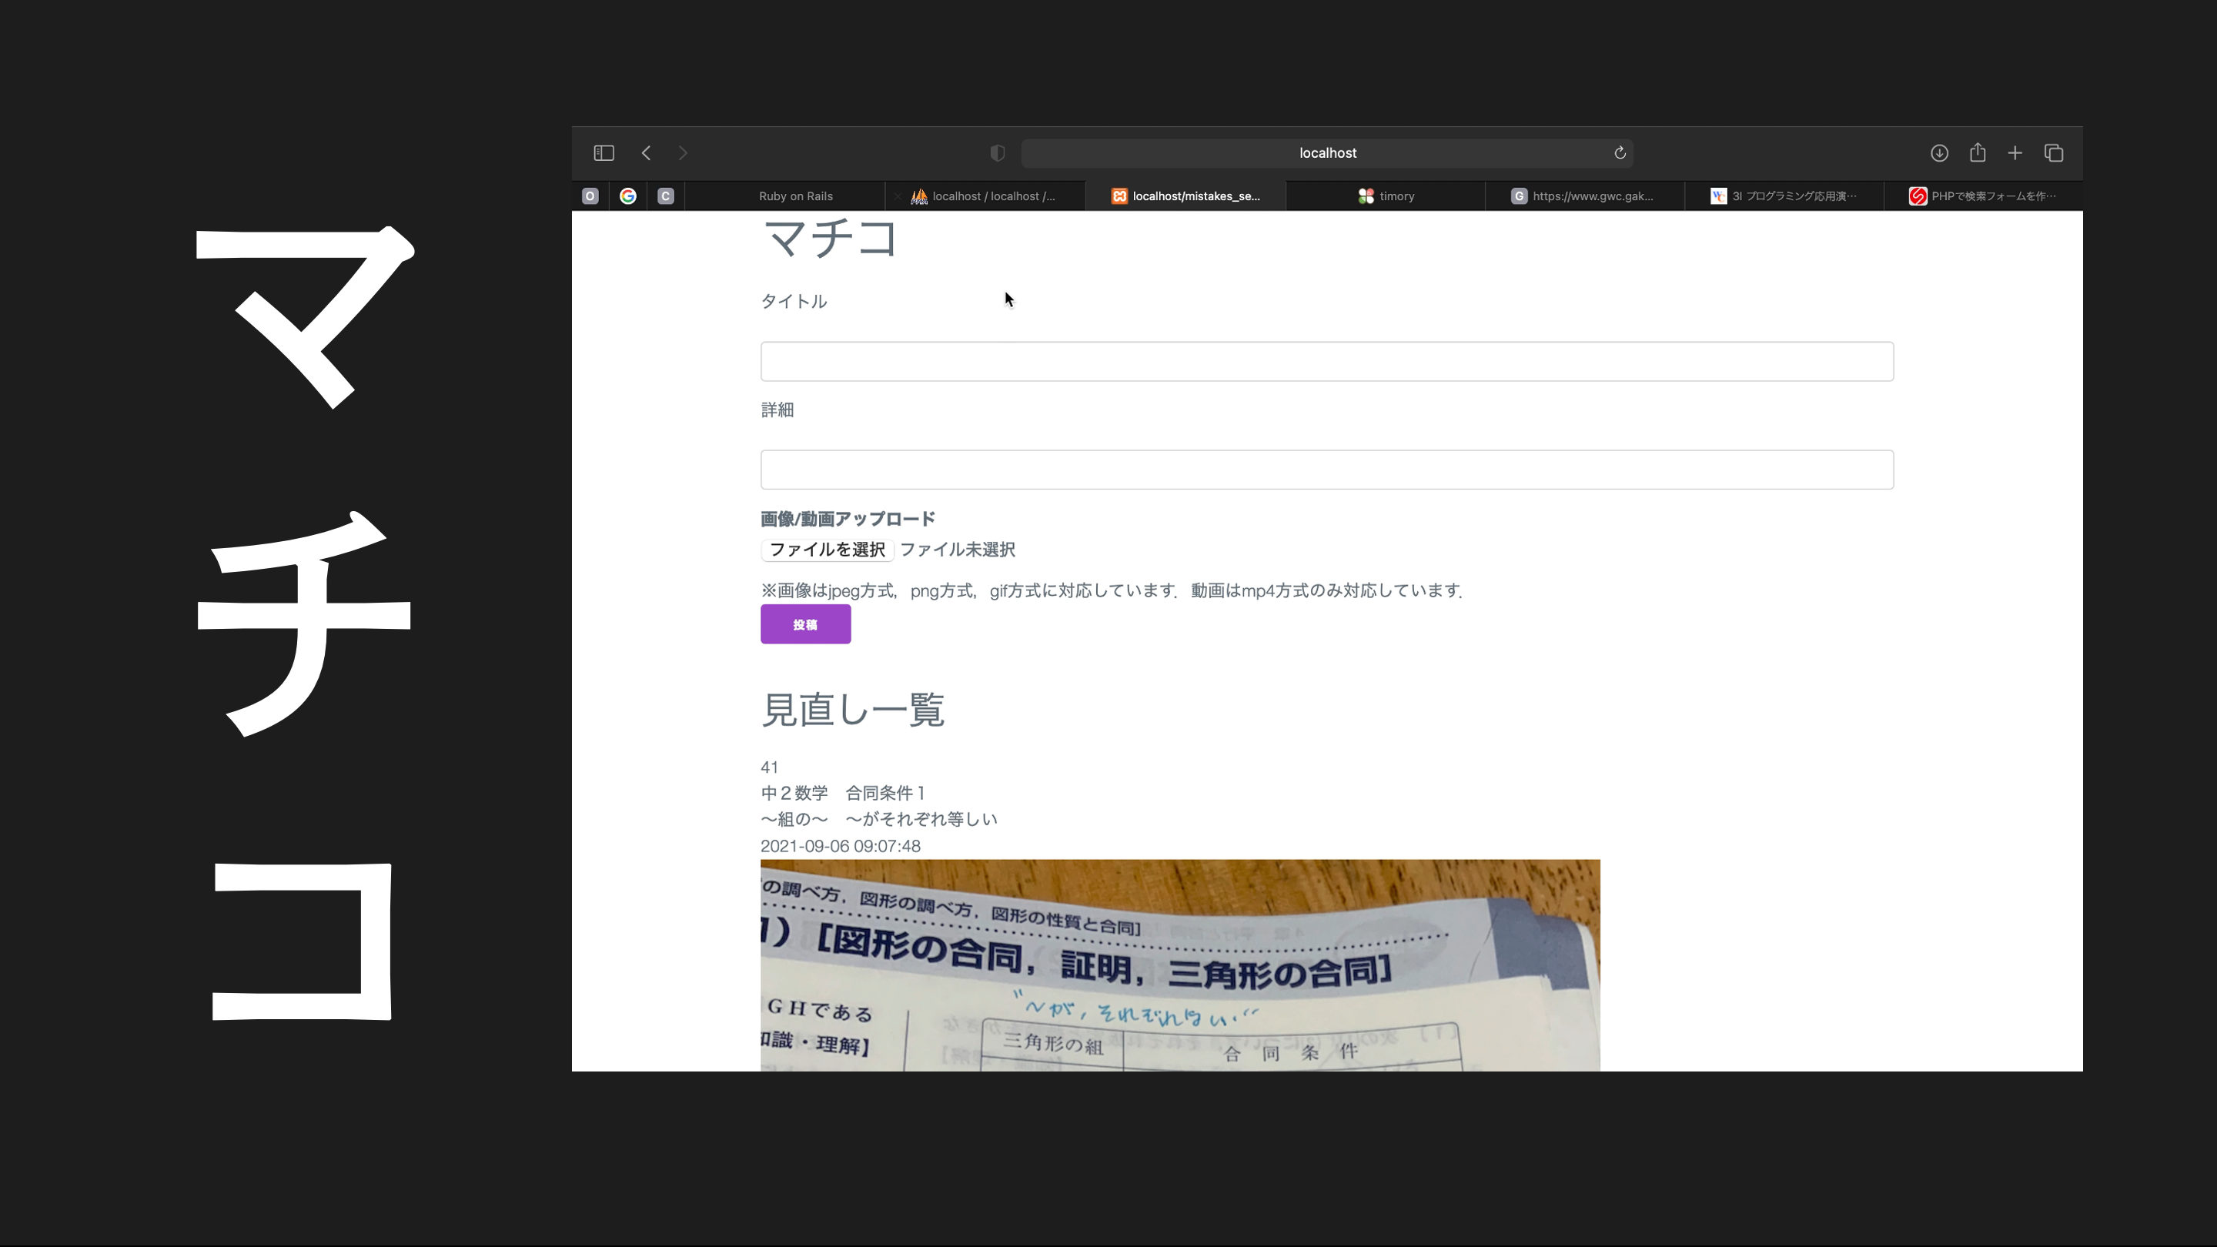Focus the タイトル text field
Image resolution: width=2217 pixels, height=1247 pixels.
click(1326, 362)
